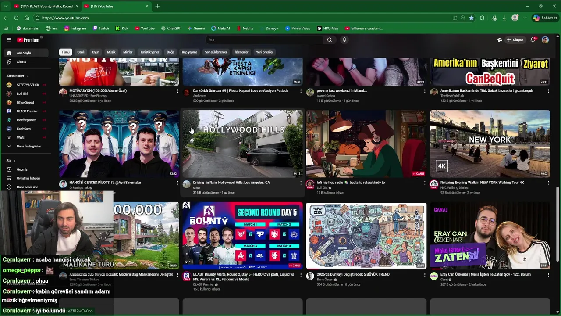
Task: Play the Hollywood Hills thumbnail video
Action: click(242, 144)
